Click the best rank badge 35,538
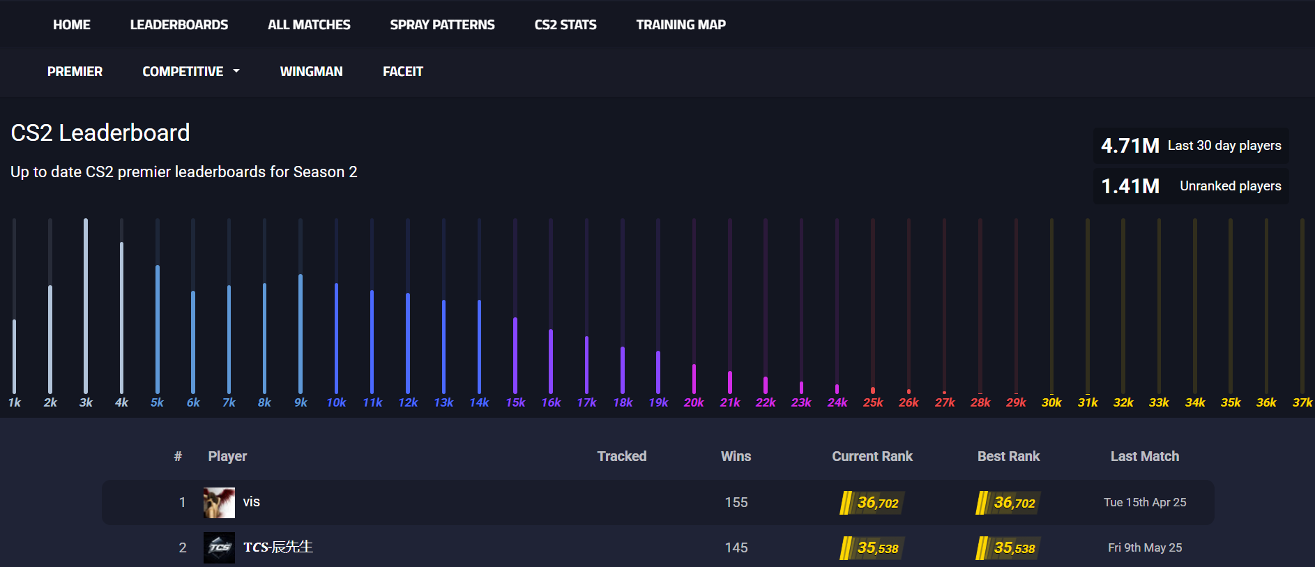Image resolution: width=1315 pixels, height=567 pixels. coord(1008,547)
